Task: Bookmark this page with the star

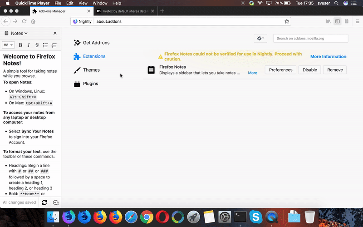Action: [x=287, y=21]
